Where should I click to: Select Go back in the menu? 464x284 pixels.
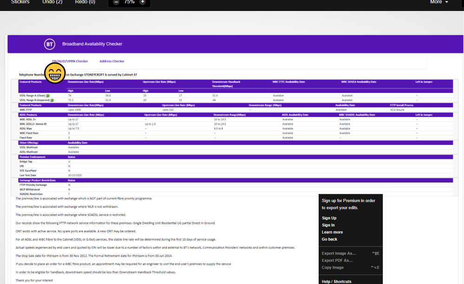329,239
